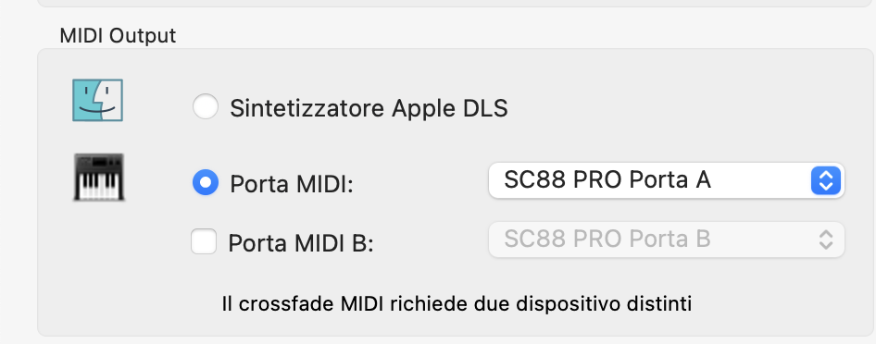Click the MIDI Output section heading
The height and width of the screenshot is (344, 876).
coord(118,36)
